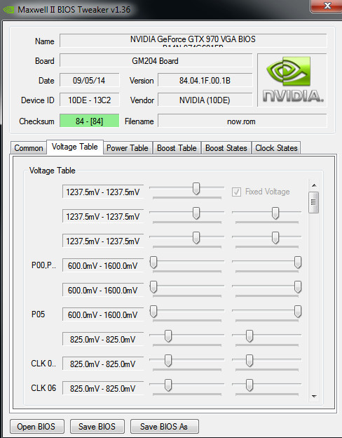
Task: Click the Maxwell II BIOS Tweaker title icon
Action: (x=8, y=10)
